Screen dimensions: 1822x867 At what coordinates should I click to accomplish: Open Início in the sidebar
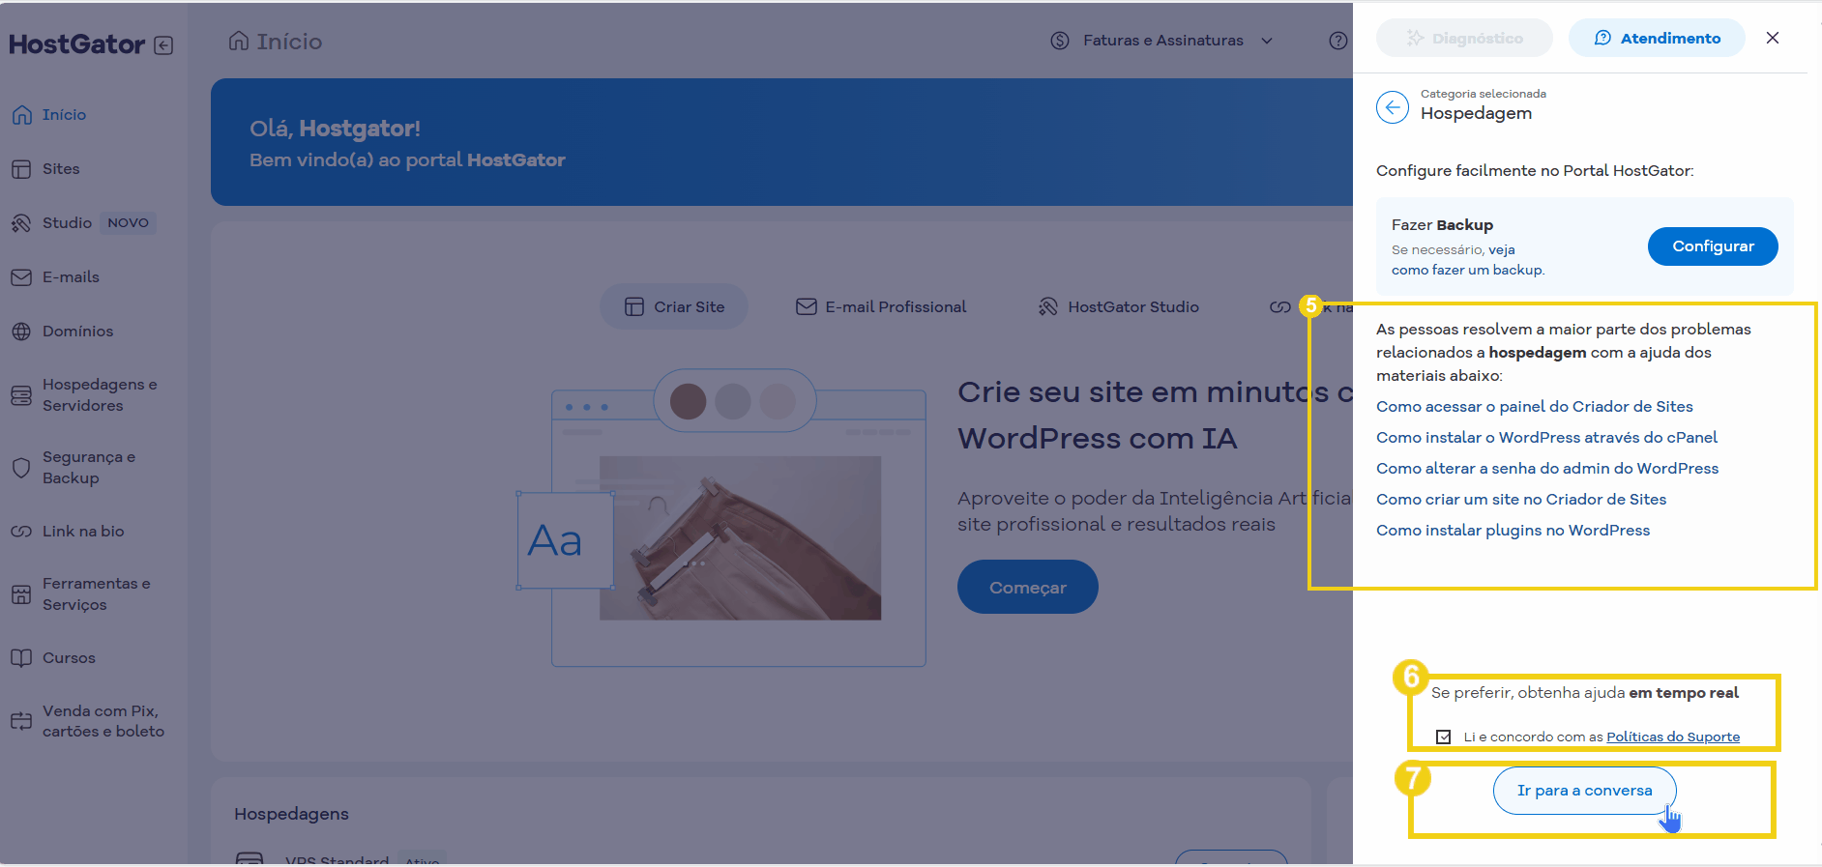[49, 115]
